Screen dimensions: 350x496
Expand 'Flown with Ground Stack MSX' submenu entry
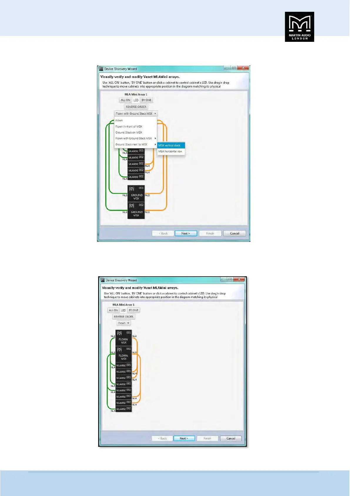click(x=135, y=138)
